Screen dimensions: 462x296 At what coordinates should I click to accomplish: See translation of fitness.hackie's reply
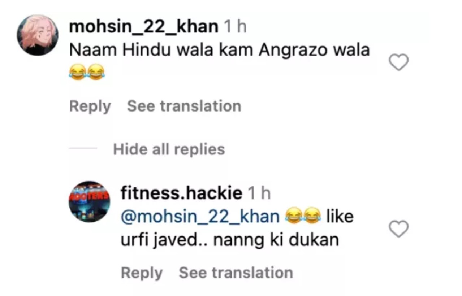point(236,273)
